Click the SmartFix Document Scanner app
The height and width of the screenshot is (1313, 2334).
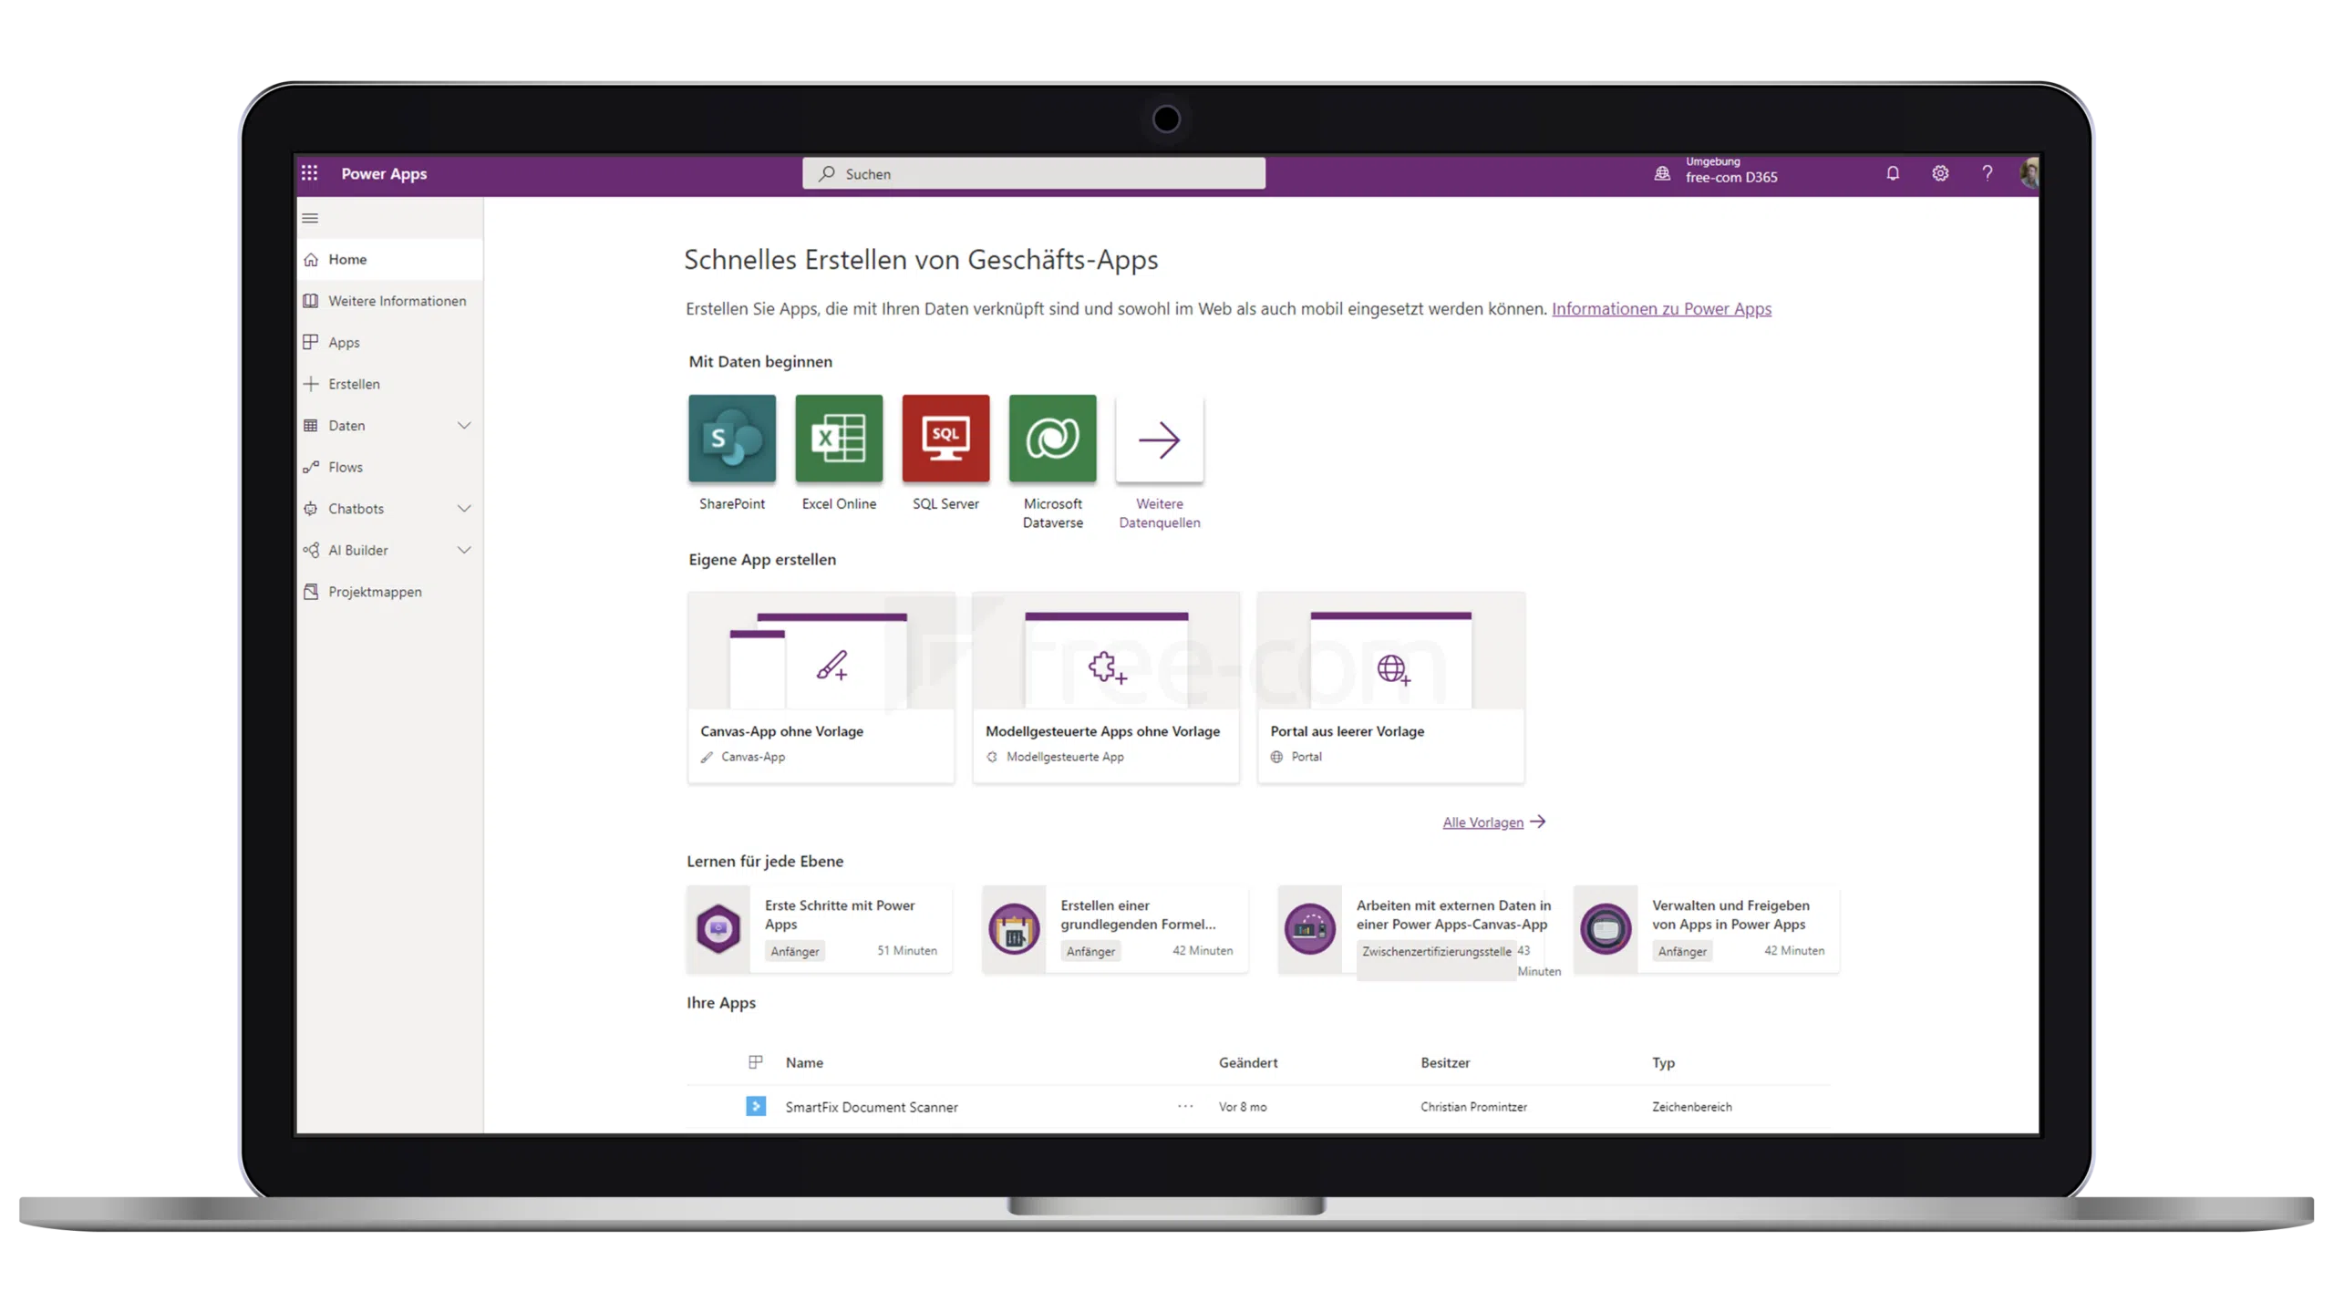(871, 1106)
